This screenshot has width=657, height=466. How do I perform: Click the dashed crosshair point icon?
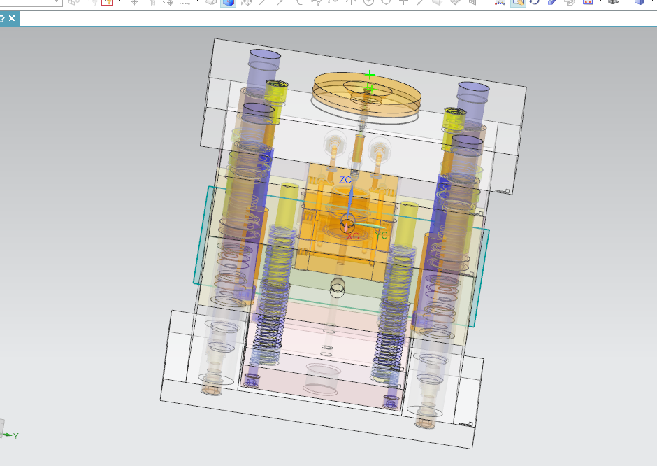[168, 2]
